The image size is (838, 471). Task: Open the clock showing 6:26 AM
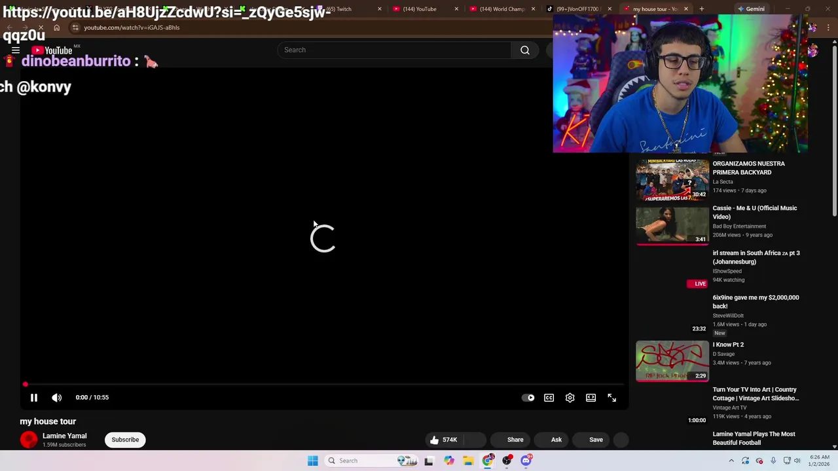click(x=819, y=461)
